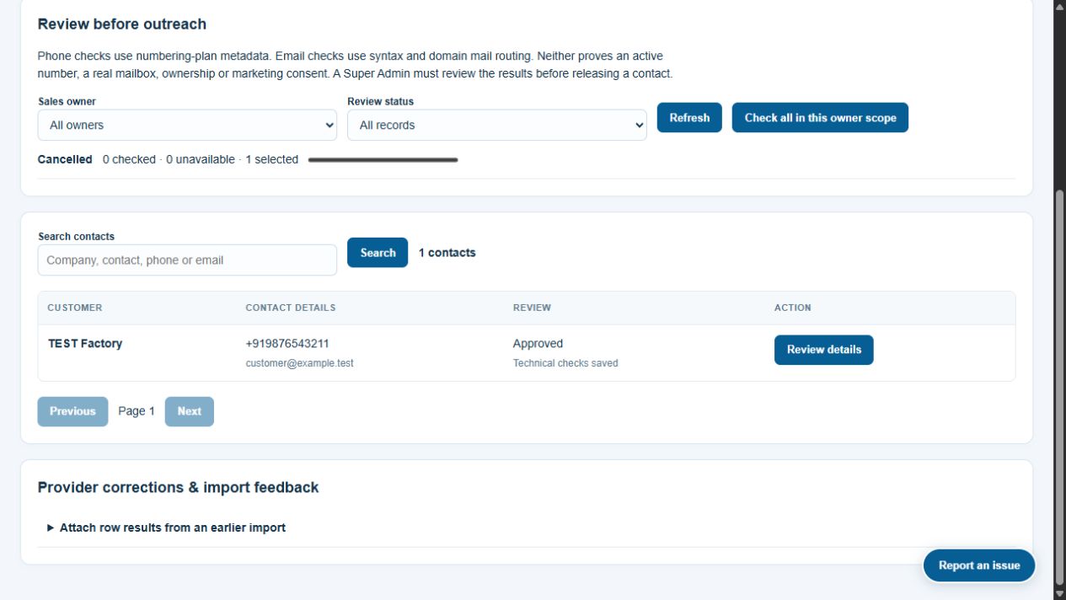Click the REVIEW column header
1066x600 pixels.
pyautogui.click(x=532, y=308)
